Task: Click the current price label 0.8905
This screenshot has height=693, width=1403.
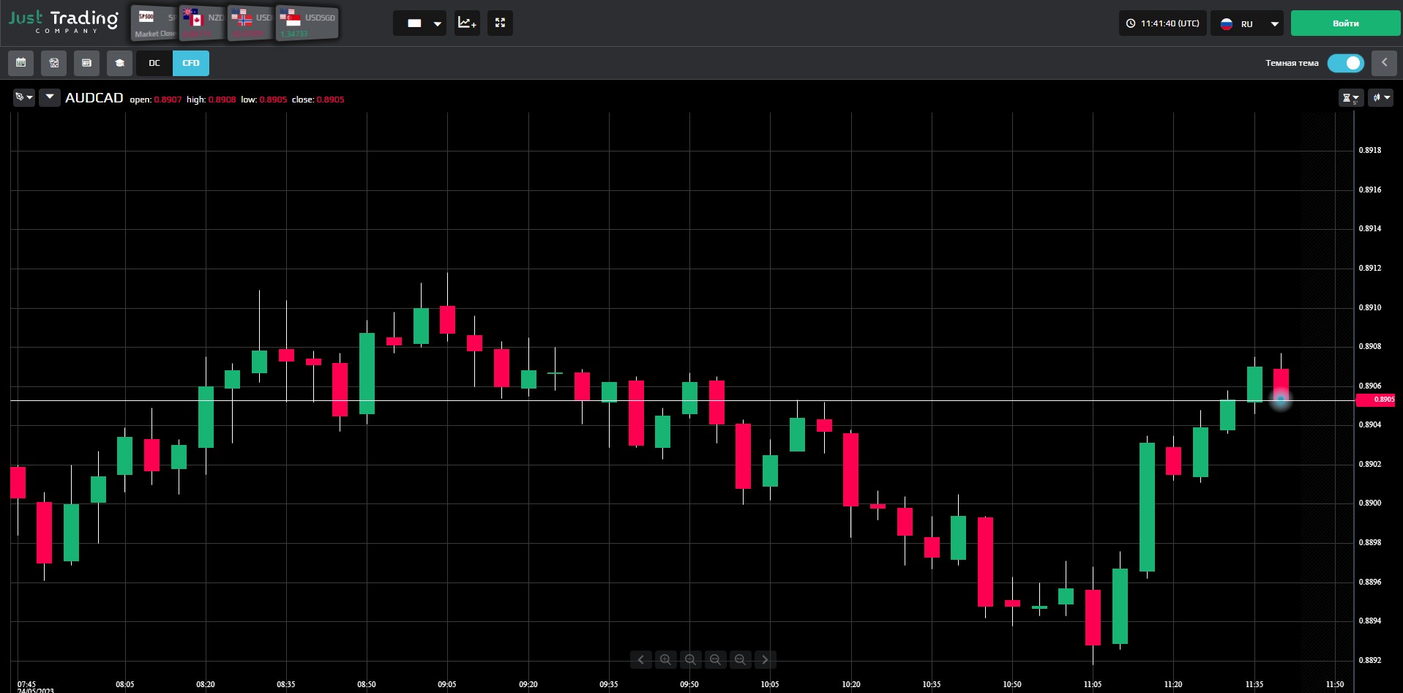Action: click(1376, 400)
